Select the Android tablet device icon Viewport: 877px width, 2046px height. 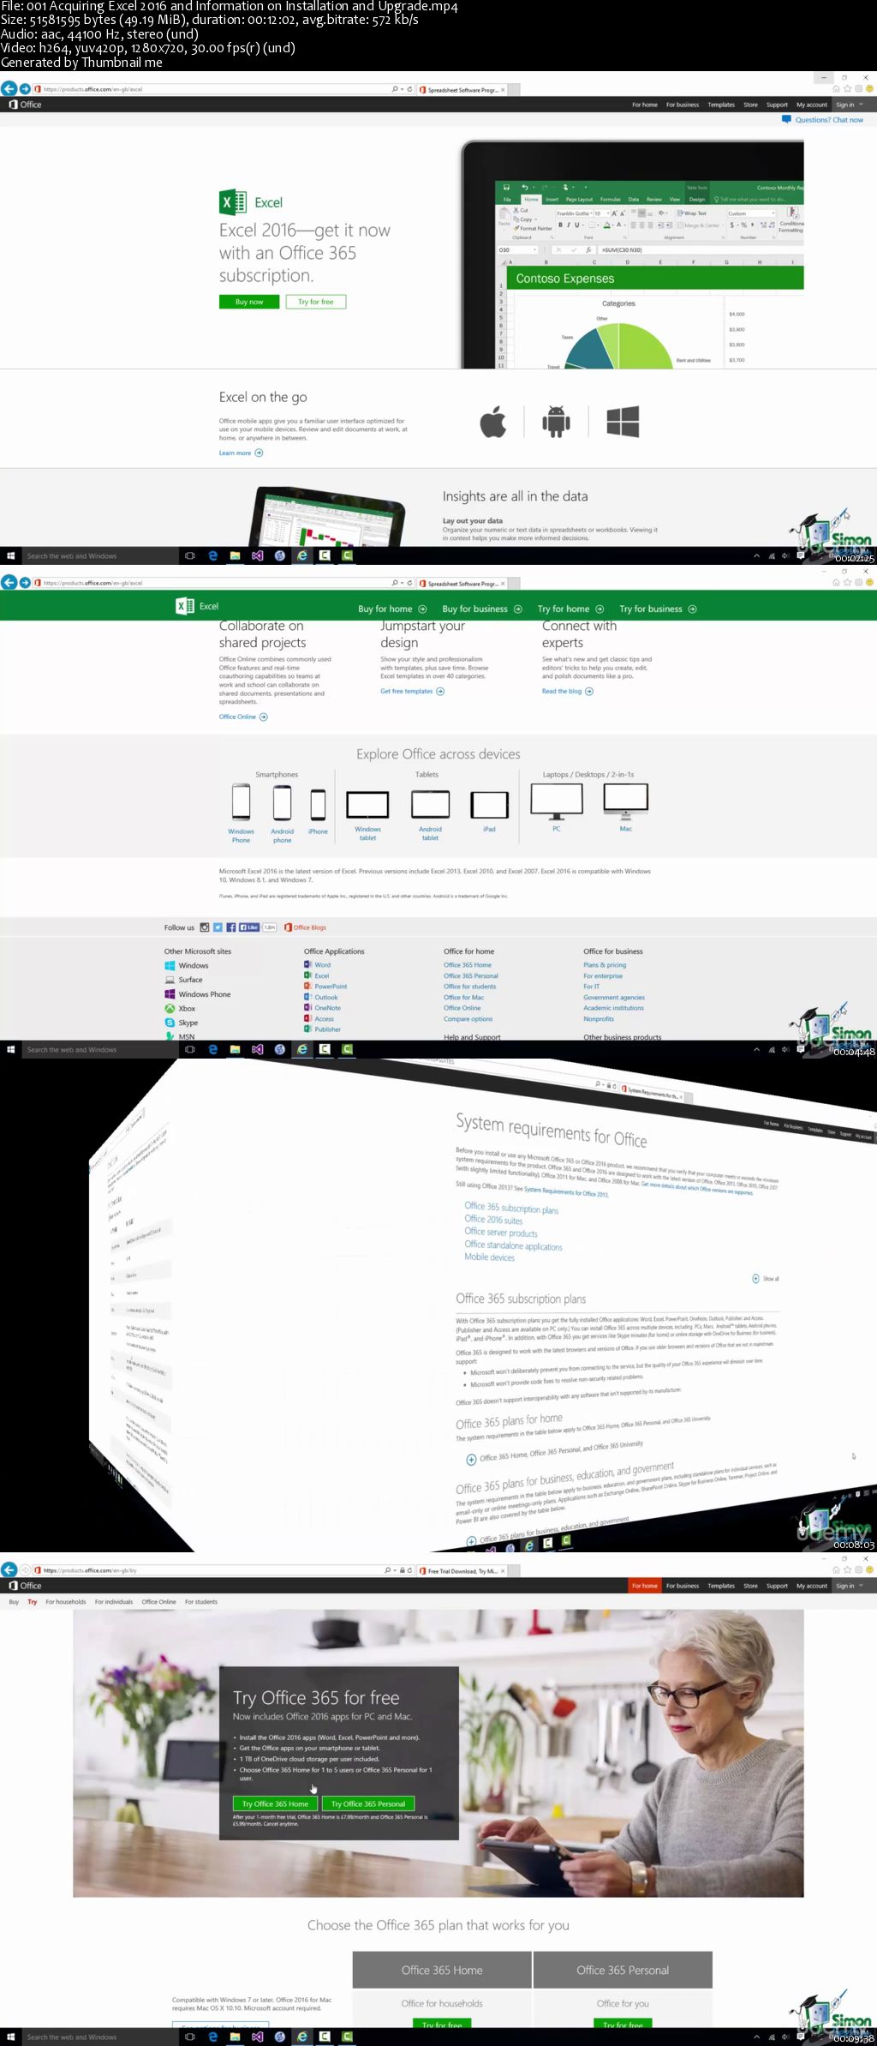pos(430,804)
